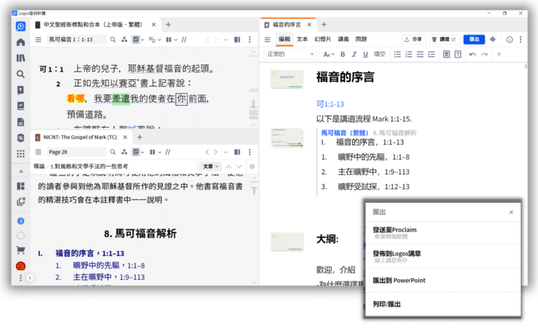Toggle visual filters checkbox in Bible panel

point(136,39)
